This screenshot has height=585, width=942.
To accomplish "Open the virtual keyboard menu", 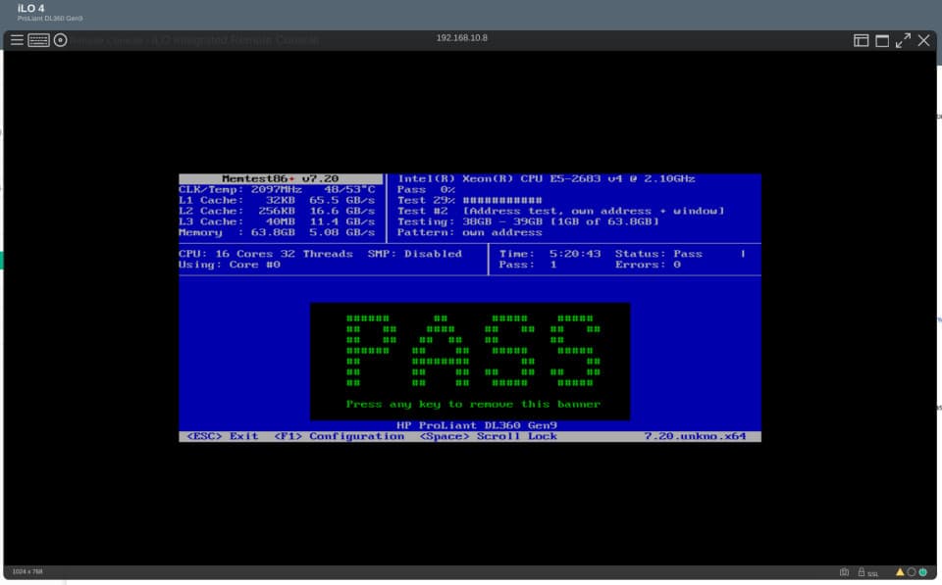I will [x=38, y=40].
